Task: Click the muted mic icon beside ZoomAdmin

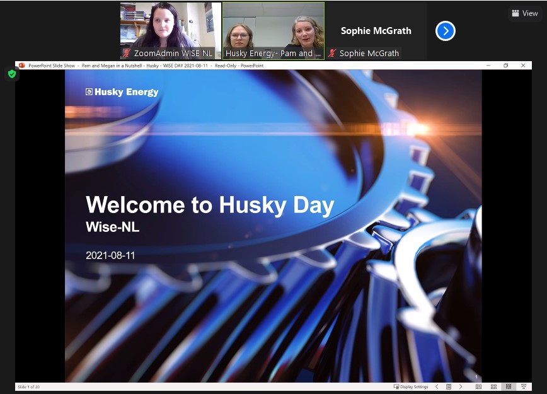Action: (127, 54)
